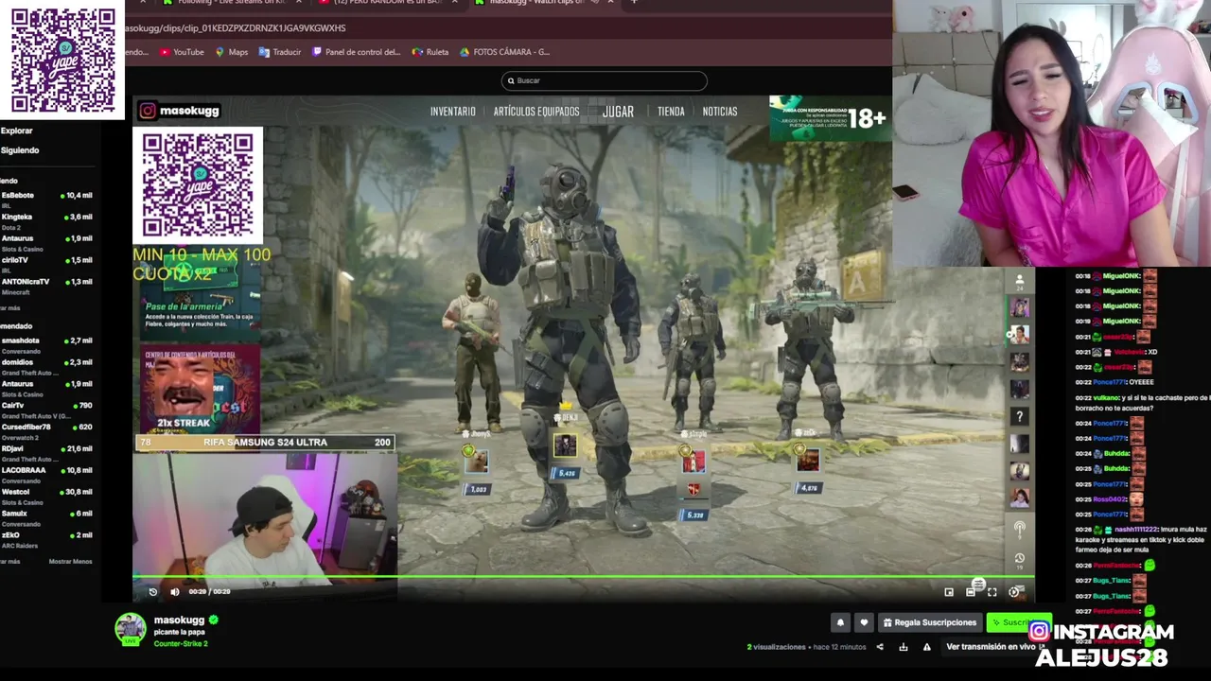This screenshot has width=1211, height=681.
Task: Click the person icon atop game friends sidebar
Action: click(1019, 281)
